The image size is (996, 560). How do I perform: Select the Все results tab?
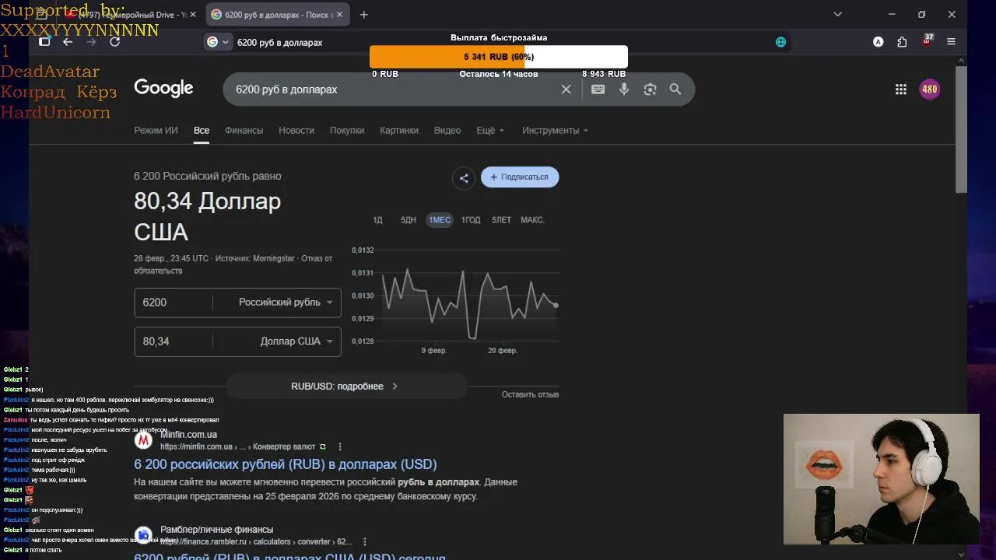[202, 131]
